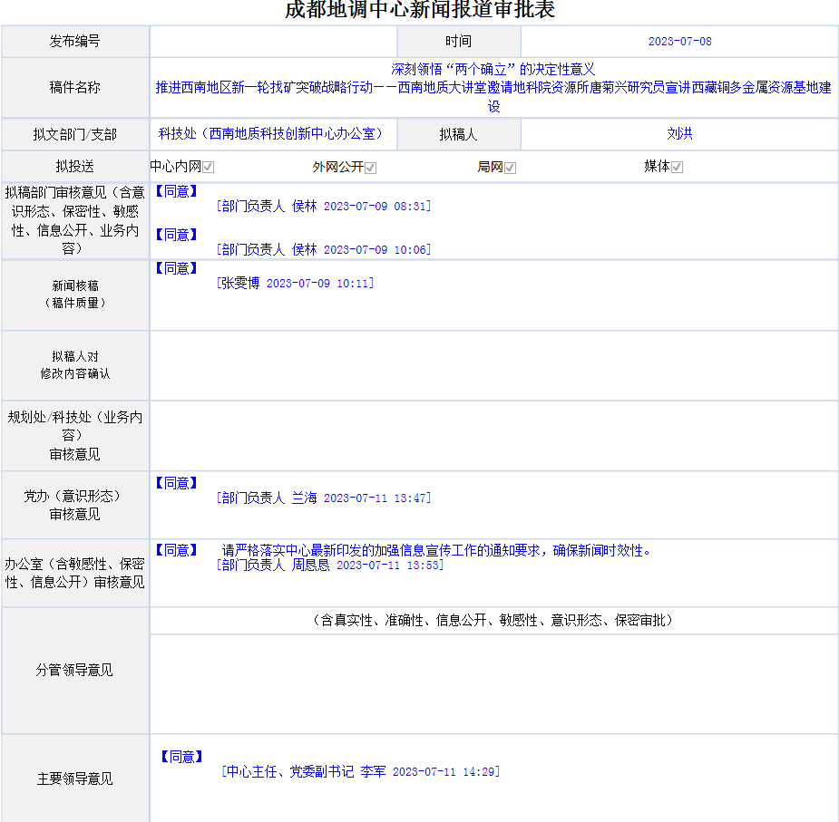
Task: Click the signature 侯林 2023-07-09 10:06
Action: (x=323, y=249)
